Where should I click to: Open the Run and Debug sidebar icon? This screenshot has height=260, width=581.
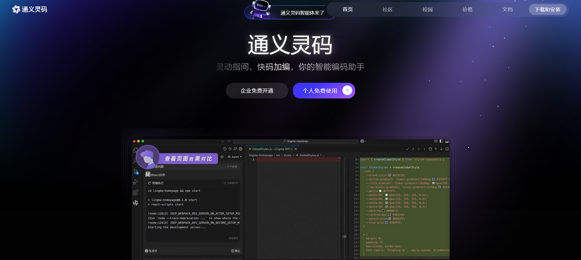click(x=136, y=182)
